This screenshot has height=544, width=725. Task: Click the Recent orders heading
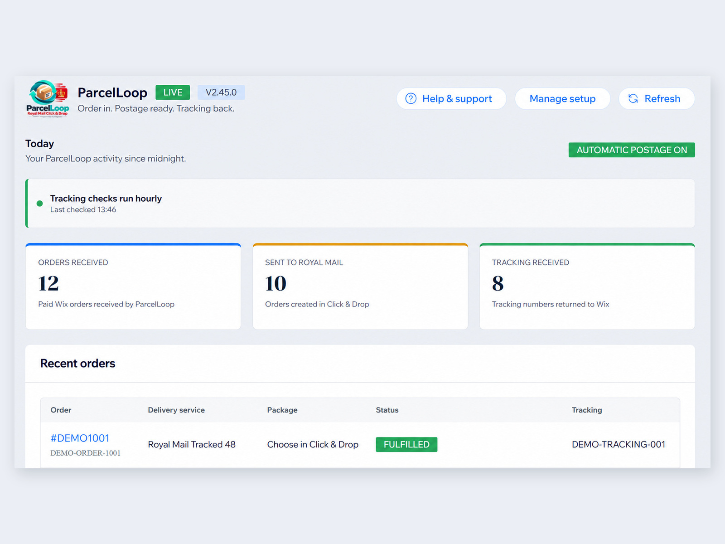(77, 363)
